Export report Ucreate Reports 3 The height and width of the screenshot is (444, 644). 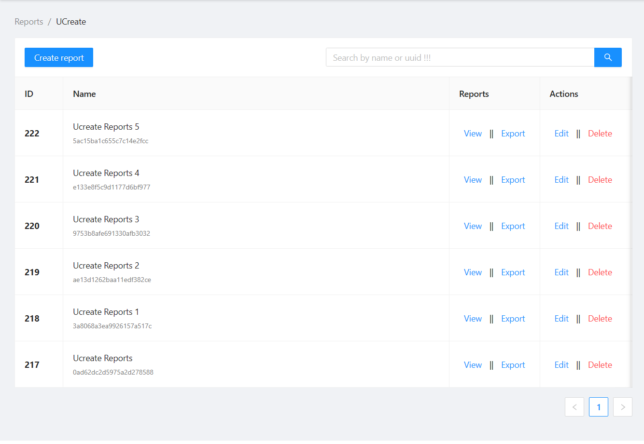point(513,226)
